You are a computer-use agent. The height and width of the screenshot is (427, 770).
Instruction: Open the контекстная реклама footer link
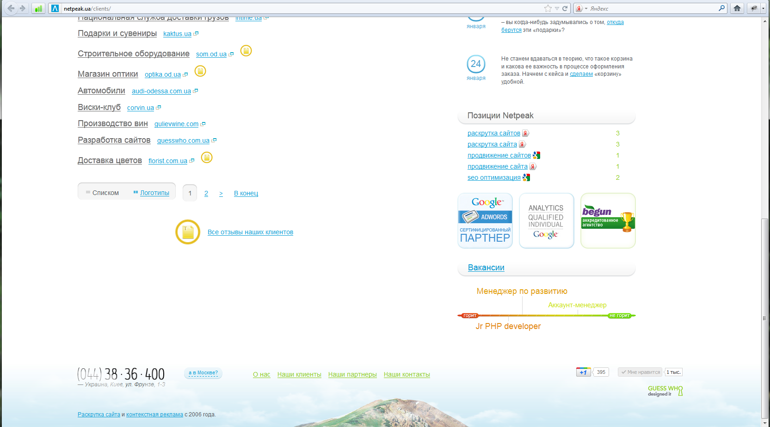[154, 415]
